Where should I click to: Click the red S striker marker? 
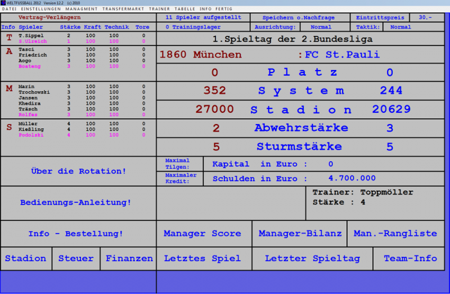(9, 127)
